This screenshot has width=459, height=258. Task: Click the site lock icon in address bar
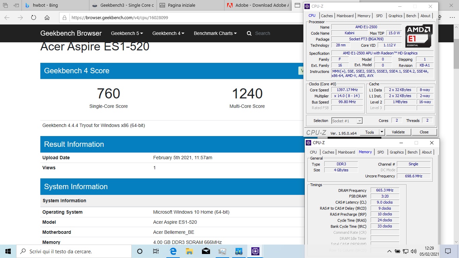(65, 18)
